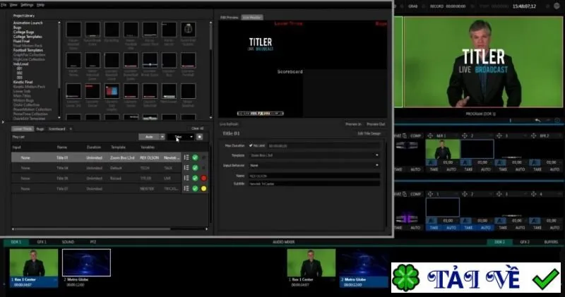Click the Name field containing REX OLSON

314,176
